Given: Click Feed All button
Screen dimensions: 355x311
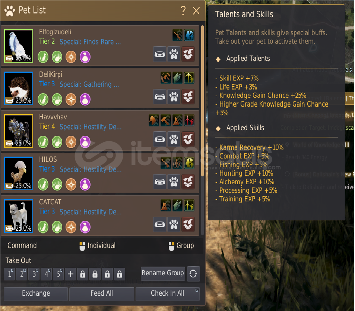Looking at the screenshot, I should coord(102,293).
